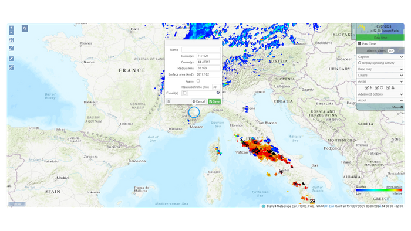
Task: Expand the Areas section
Action: [380, 81]
